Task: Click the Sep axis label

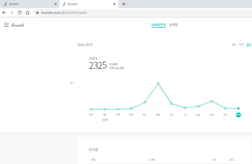Action: (212, 115)
